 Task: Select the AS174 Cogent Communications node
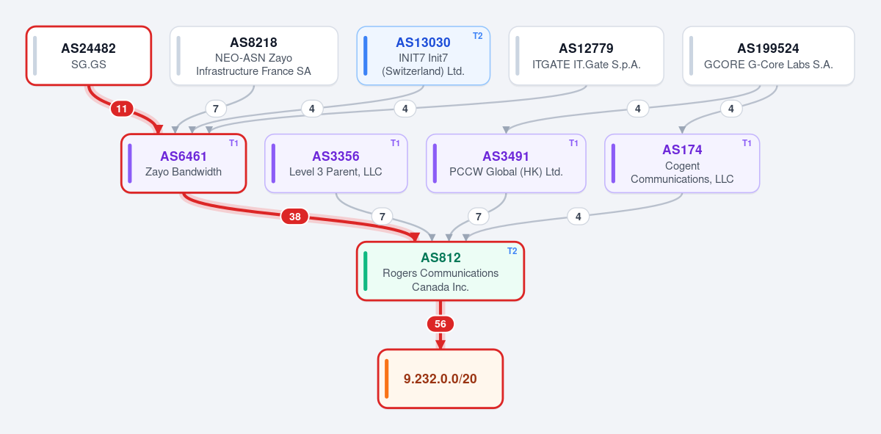682,164
